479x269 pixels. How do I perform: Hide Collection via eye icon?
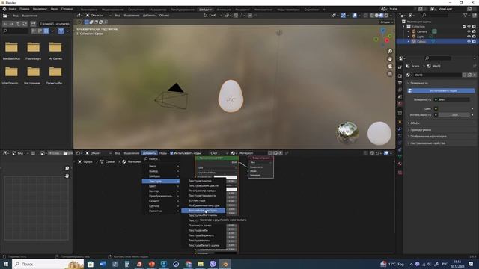point(469,27)
